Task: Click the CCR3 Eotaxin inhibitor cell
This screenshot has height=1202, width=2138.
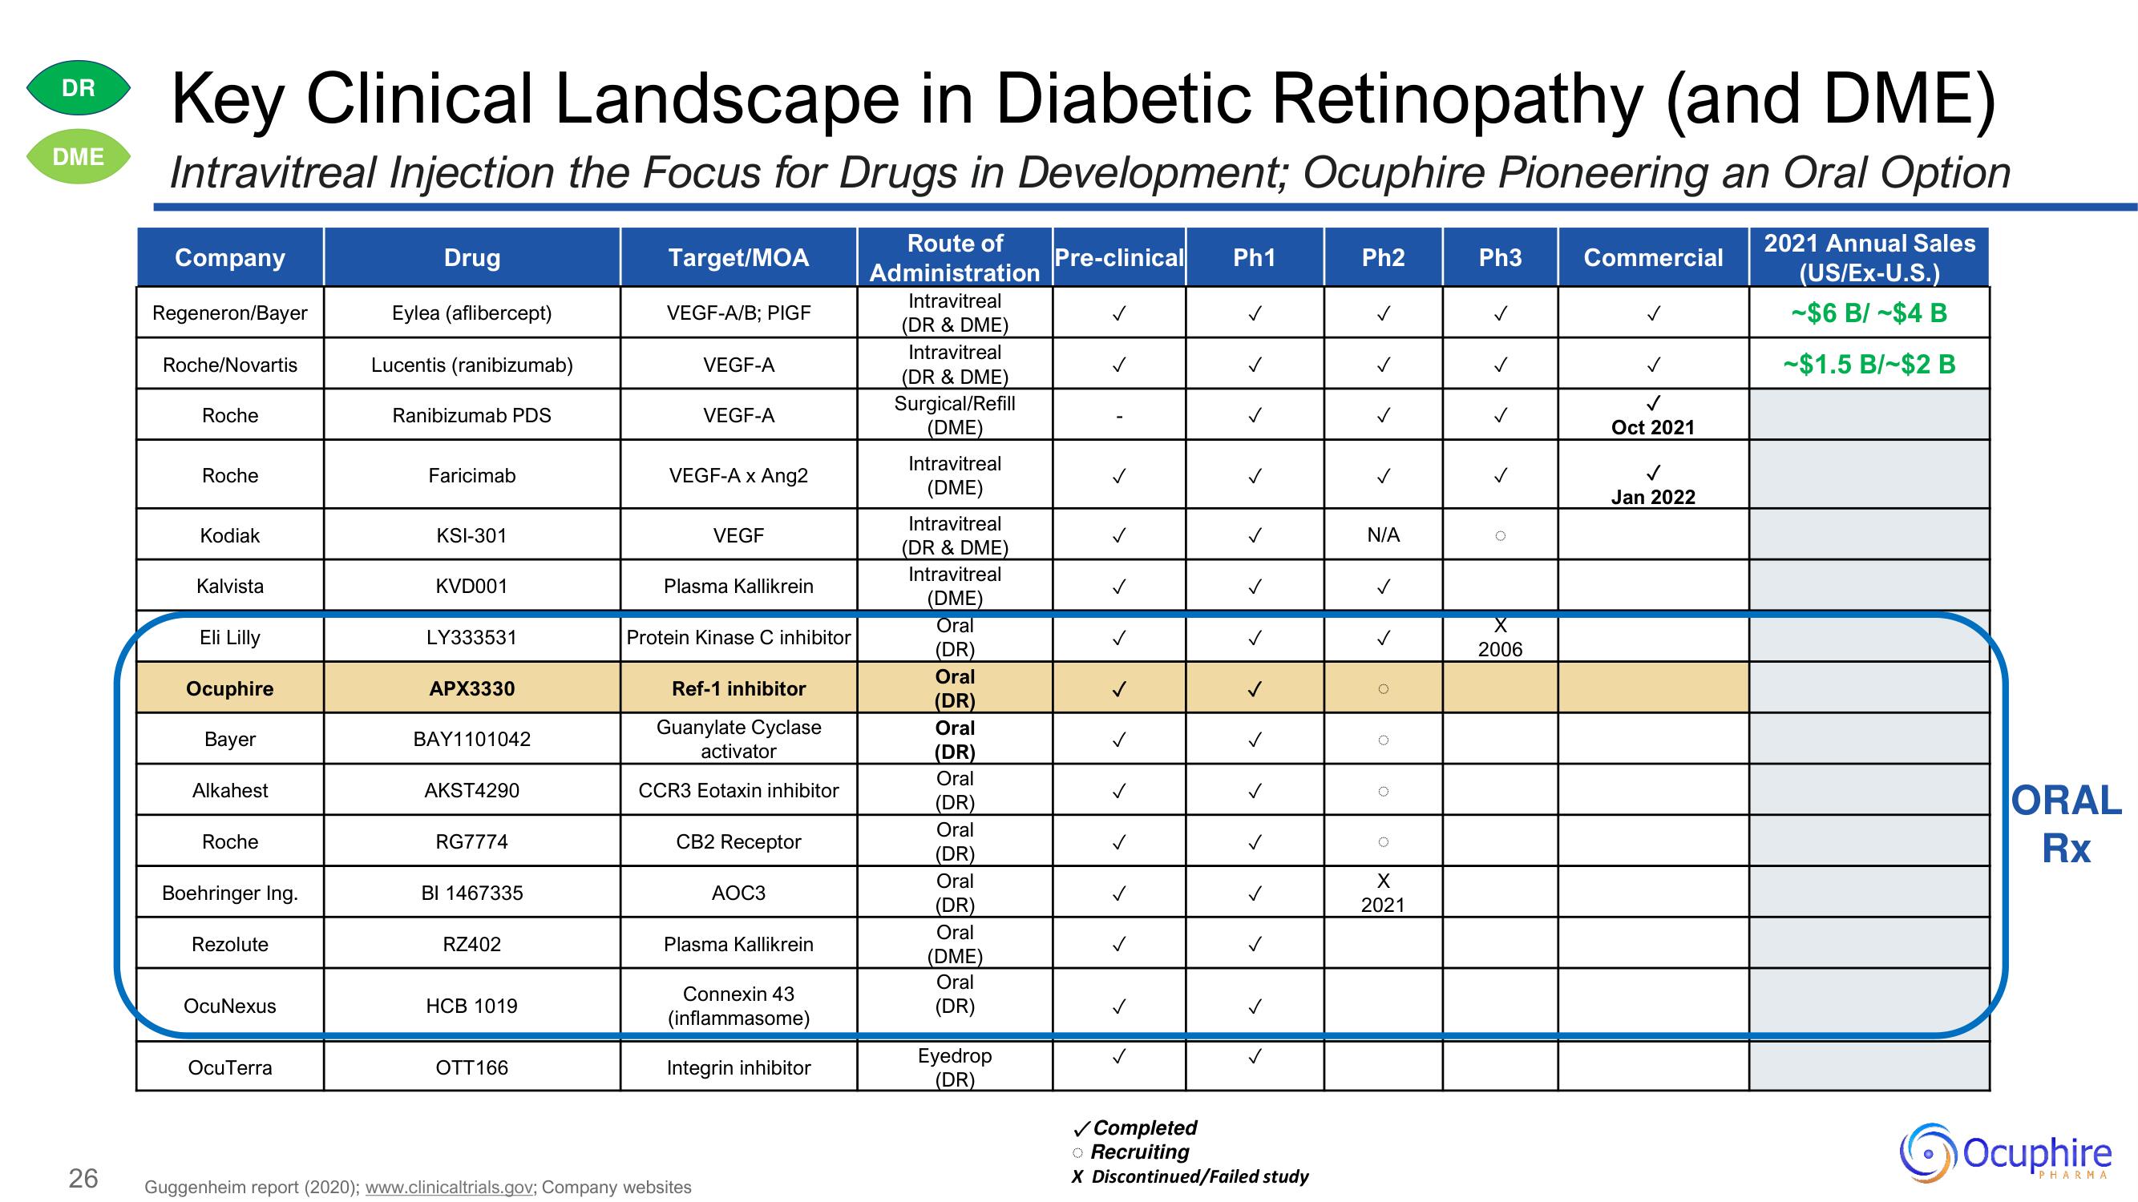Action: (738, 791)
